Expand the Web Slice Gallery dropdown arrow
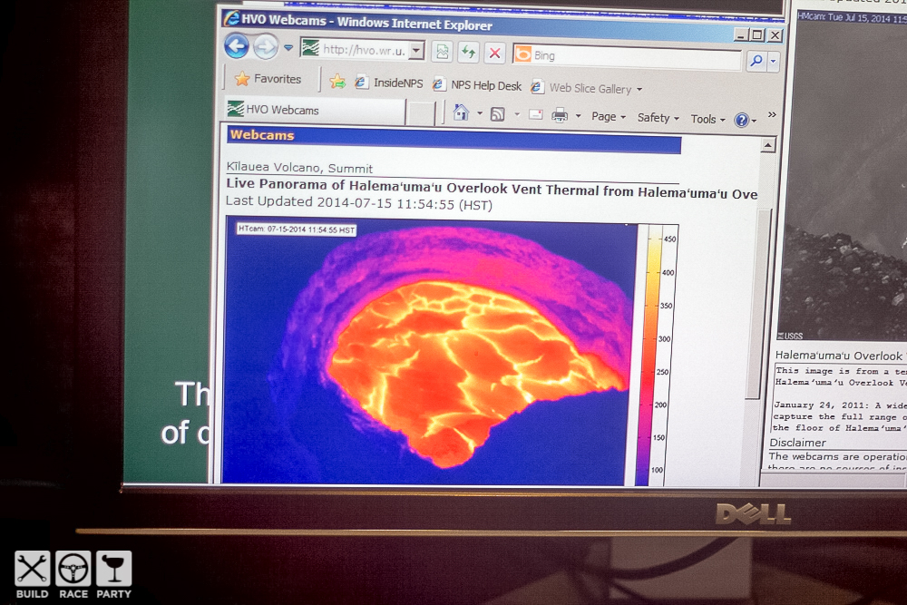Image resolution: width=907 pixels, height=605 pixels. [x=639, y=90]
